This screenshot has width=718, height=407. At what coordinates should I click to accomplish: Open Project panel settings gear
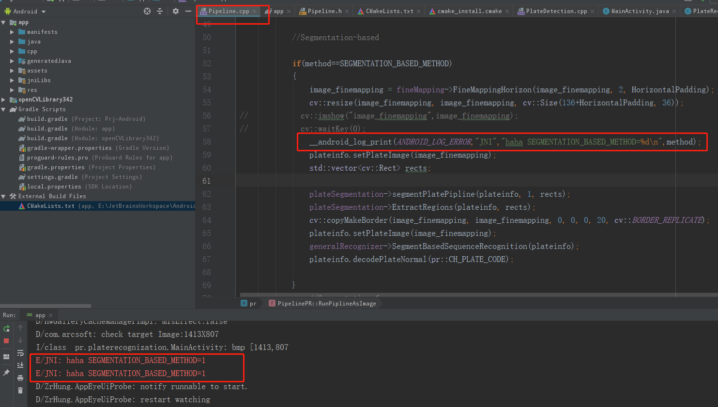[175, 10]
